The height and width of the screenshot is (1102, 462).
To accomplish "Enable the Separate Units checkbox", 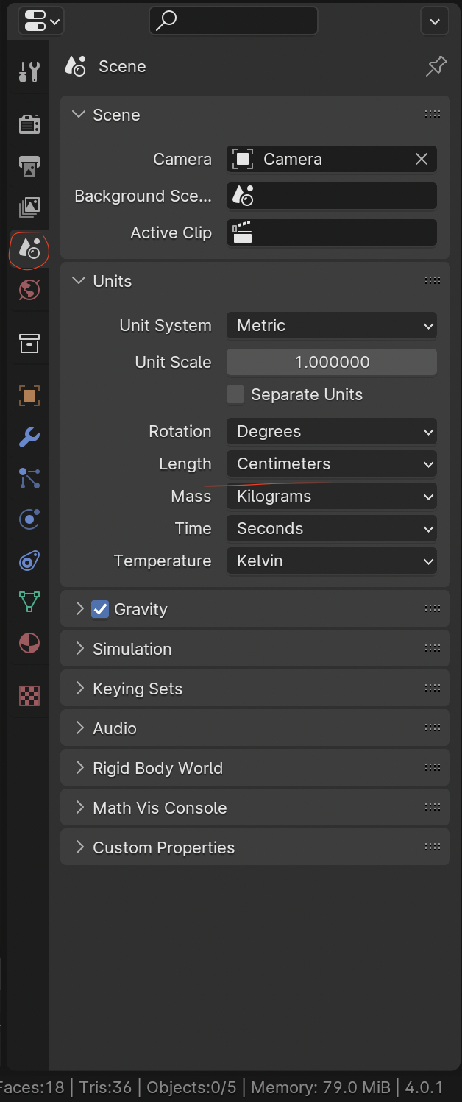I will pyautogui.click(x=235, y=394).
